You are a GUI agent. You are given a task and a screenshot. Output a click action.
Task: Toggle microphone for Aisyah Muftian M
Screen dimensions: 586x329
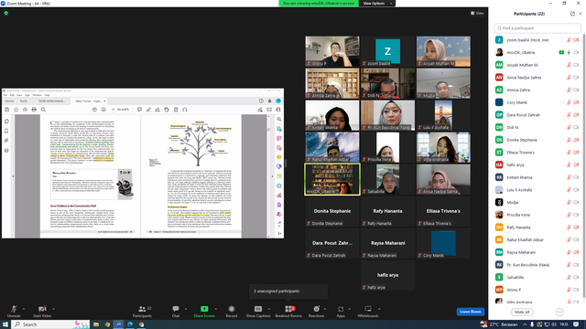pyautogui.click(x=569, y=65)
